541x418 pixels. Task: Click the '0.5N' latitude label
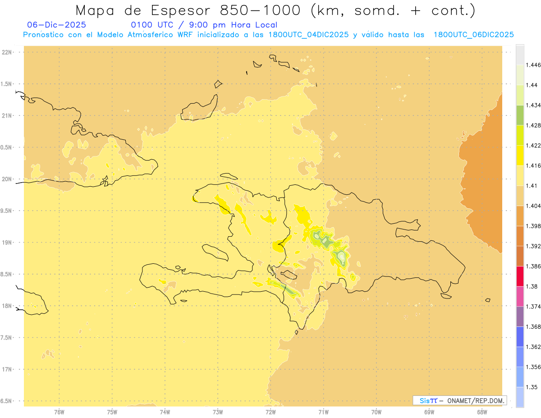pos(6,147)
